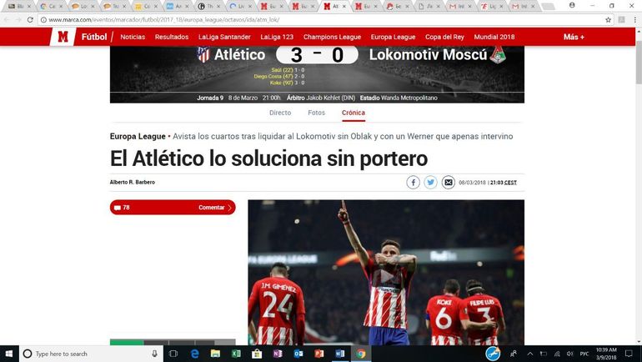Click the Chrome taskbar icon

point(361,354)
